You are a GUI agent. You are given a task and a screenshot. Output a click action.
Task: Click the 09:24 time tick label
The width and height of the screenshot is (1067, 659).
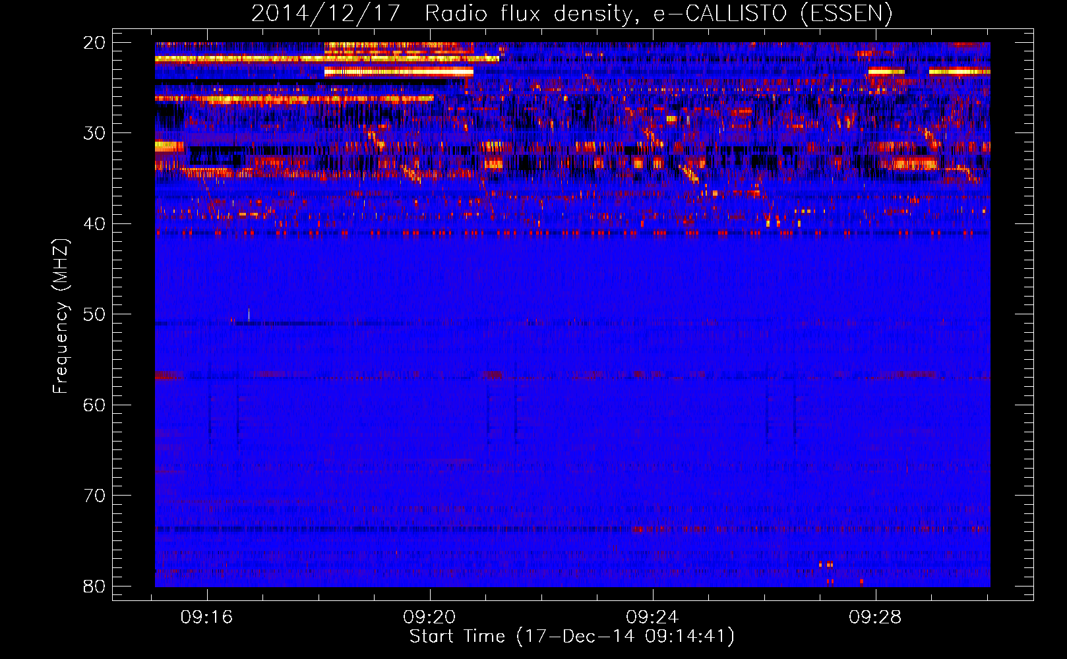[x=652, y=617]
